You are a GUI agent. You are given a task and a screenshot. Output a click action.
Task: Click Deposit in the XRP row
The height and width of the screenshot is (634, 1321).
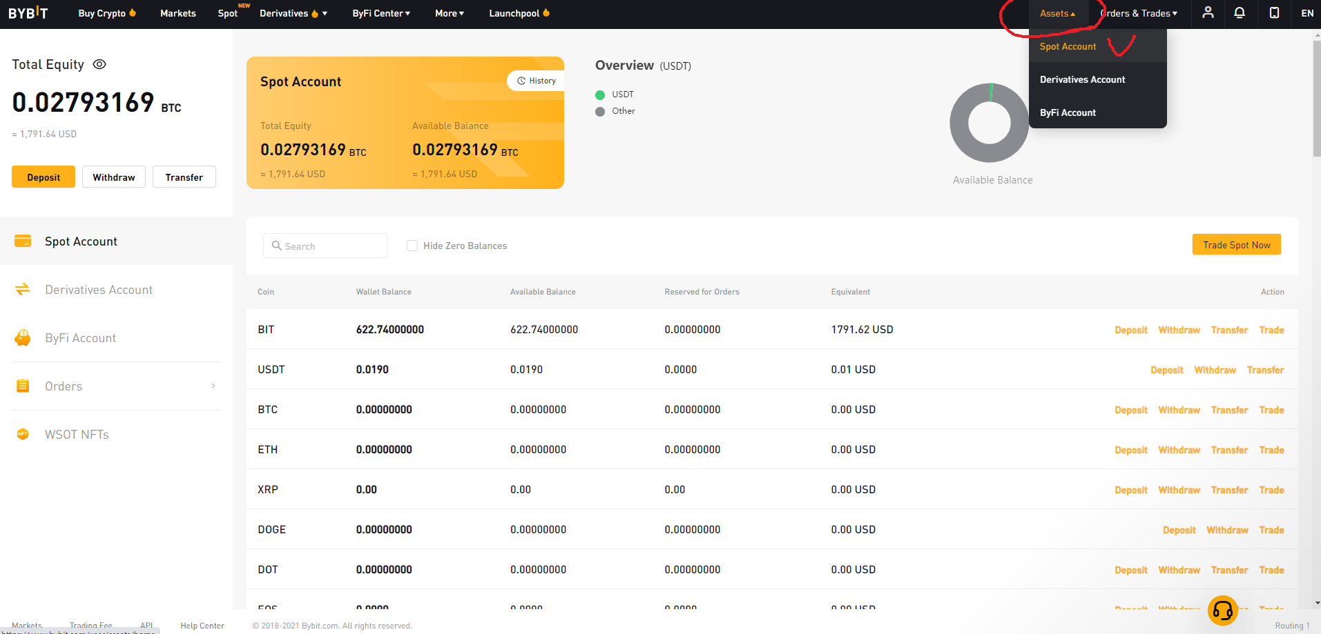click(x=1130, y=490)
